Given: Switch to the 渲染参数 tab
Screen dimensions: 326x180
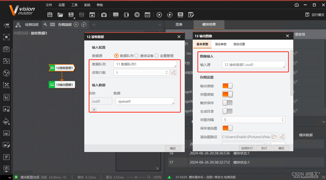Looking at the screenshot, I should (220, 44).
